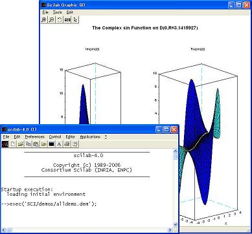The image size is (252, 234).
Task: Open the Editor menu
Action: point(71,137)
